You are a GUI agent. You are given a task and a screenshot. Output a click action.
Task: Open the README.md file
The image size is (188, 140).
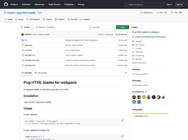coord(30,55)
